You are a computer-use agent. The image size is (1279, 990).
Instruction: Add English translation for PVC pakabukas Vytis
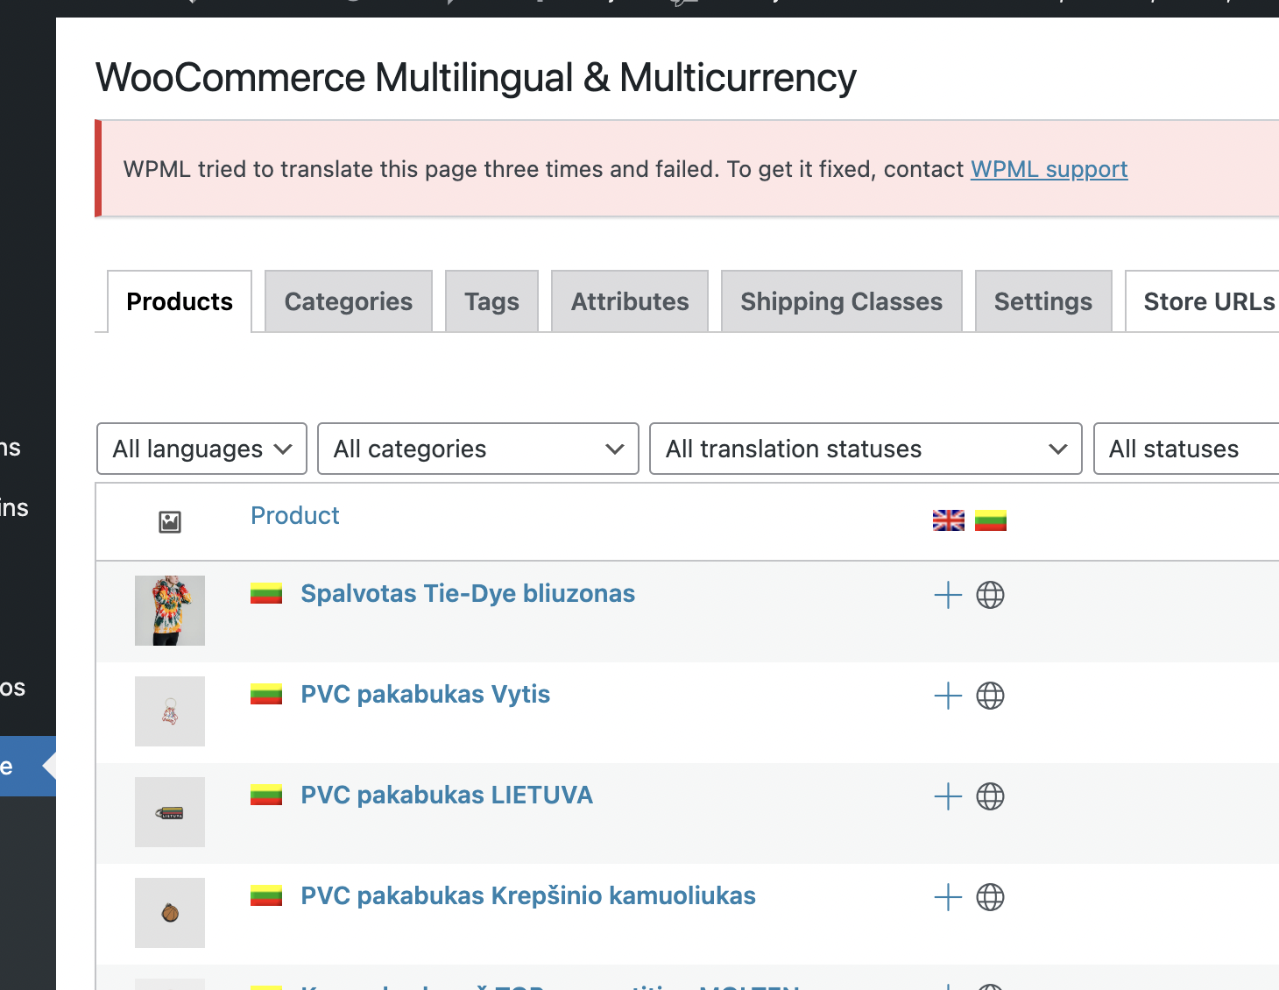pos(948,696)
